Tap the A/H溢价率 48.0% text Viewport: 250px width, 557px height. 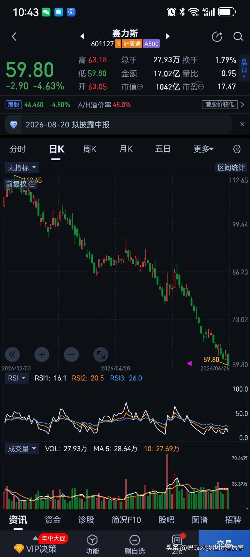pos(105,104)
